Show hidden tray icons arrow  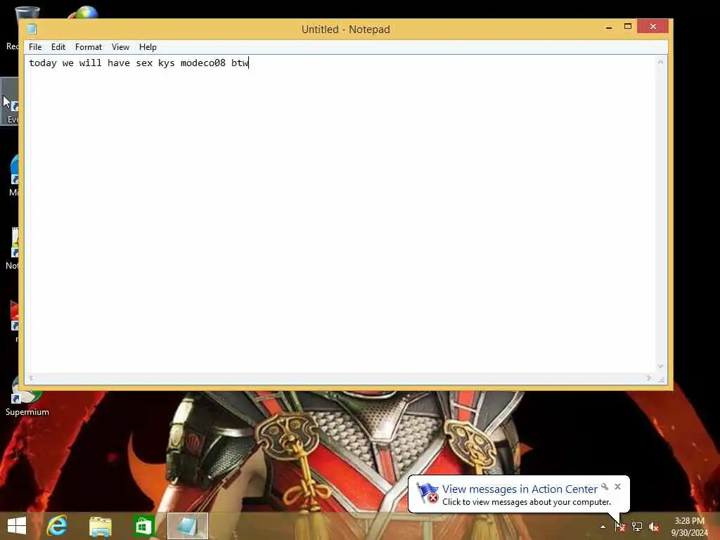click(x=603, y=527)
